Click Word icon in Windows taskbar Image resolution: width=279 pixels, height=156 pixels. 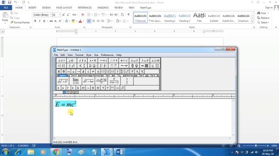click(119, 152)
